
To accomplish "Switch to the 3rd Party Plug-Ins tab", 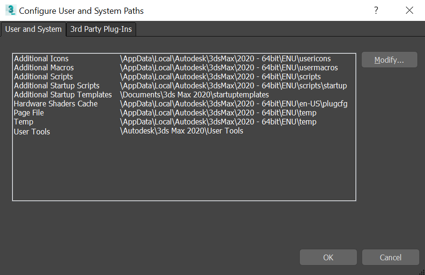I will (x=101, y=29).
